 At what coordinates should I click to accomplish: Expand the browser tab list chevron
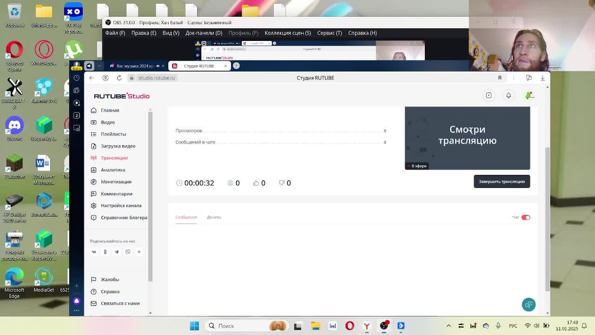pos(99,66)
